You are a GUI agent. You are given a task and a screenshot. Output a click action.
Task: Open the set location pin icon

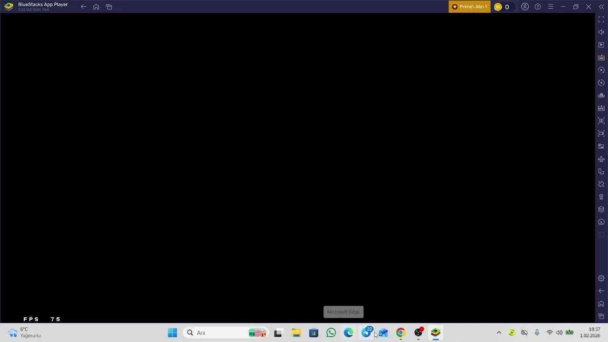[x=601, y=197]
